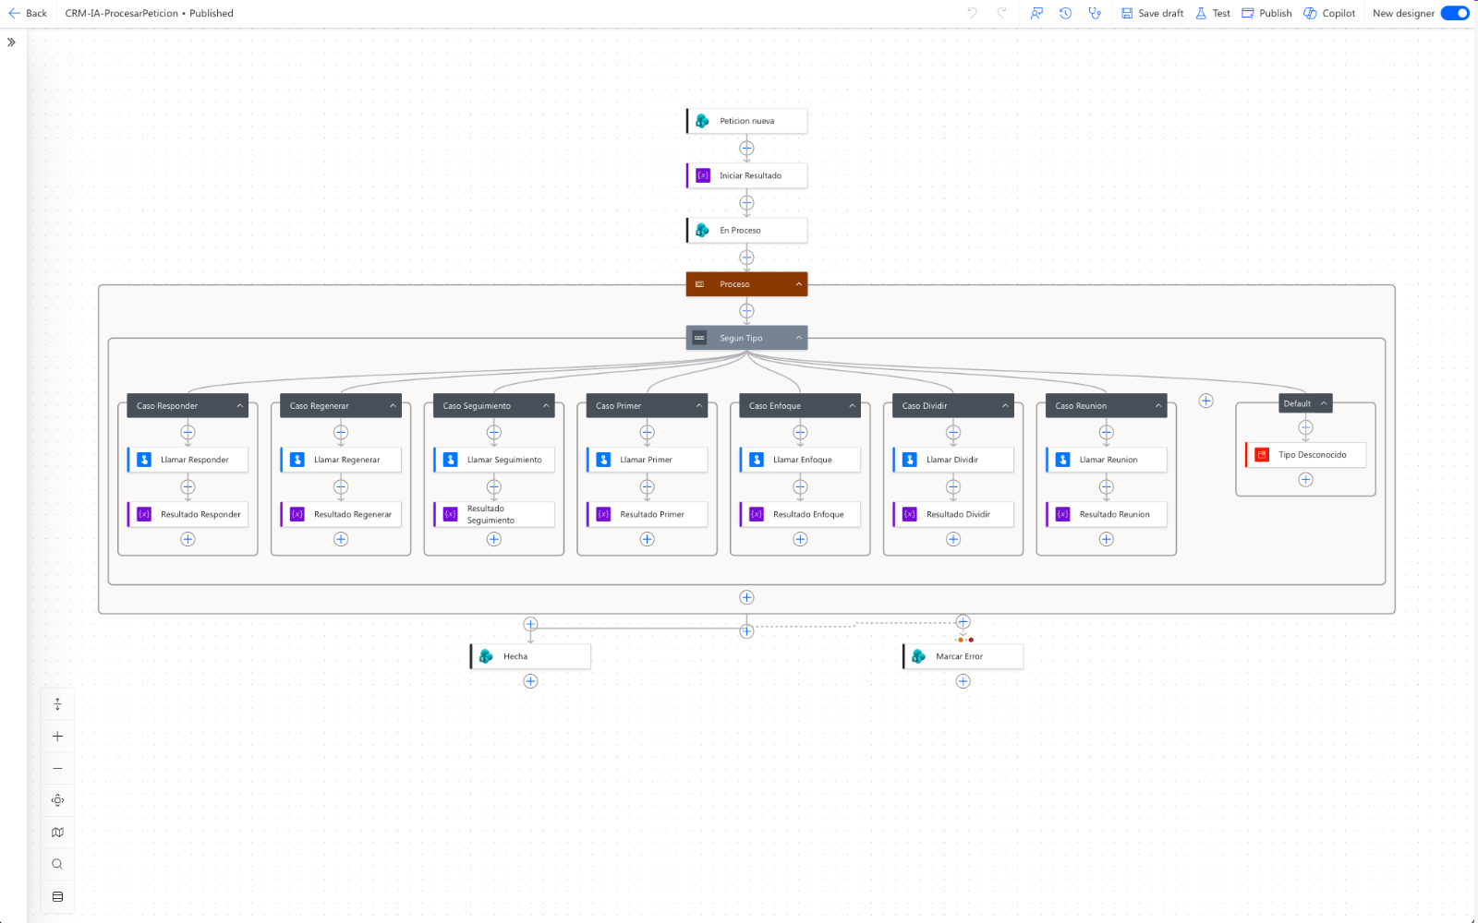Select the Iniciar Resultado action
1478x923 pixels.
pyautogui.click(x=746, y=175)
